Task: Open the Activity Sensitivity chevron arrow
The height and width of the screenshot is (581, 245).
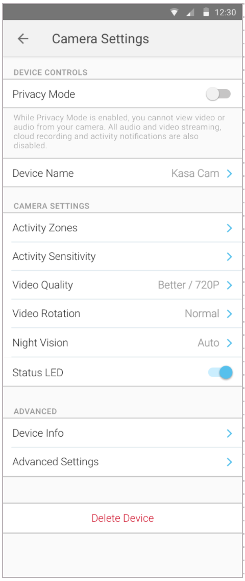Action: (229, 256)
